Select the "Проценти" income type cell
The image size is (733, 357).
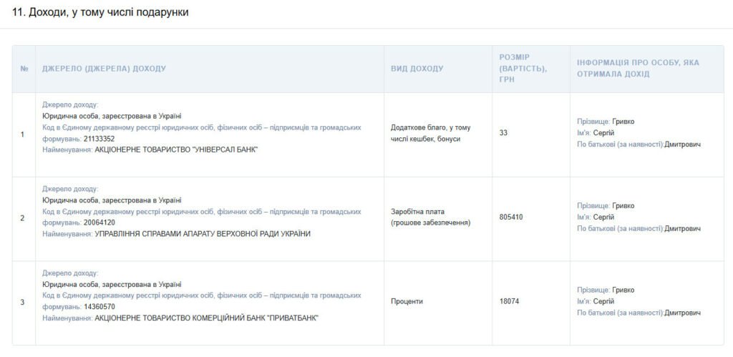407,301
